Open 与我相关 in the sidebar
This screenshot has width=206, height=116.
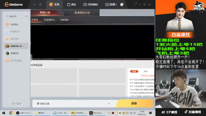coord(16,24)
